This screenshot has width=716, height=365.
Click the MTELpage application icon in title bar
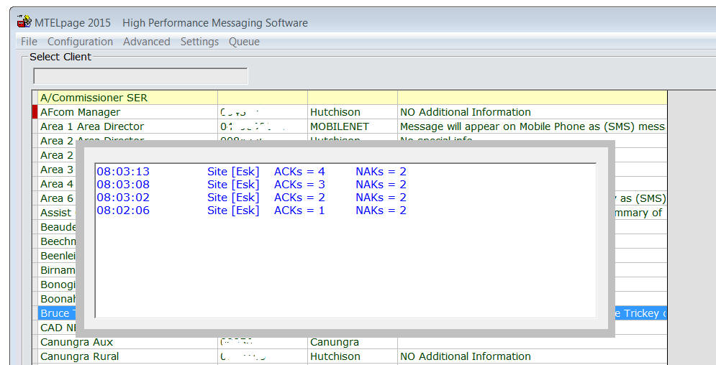click(24, 22)
